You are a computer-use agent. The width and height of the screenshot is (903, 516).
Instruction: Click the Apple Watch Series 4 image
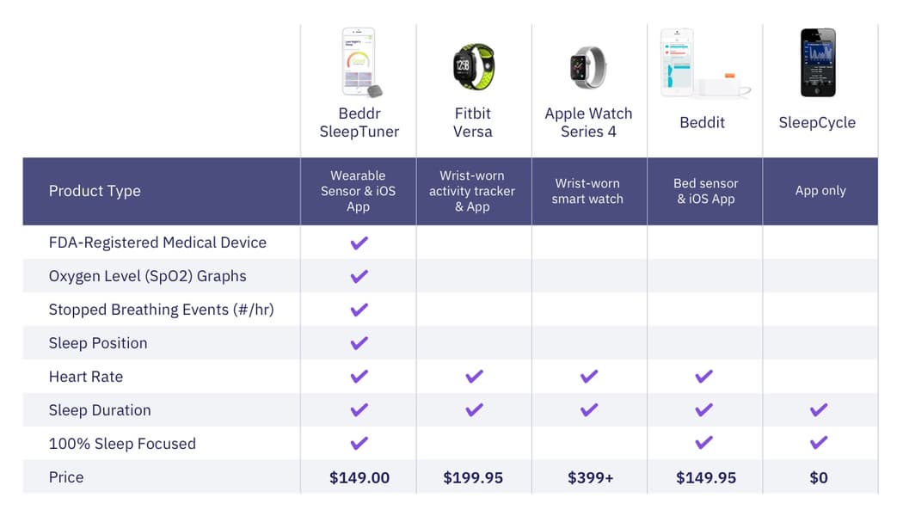coord(588,67)
